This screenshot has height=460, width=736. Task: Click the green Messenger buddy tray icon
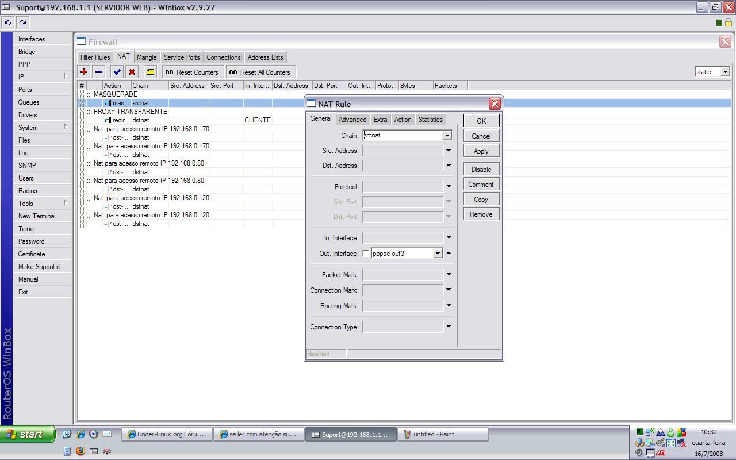[x=671, y=432]
